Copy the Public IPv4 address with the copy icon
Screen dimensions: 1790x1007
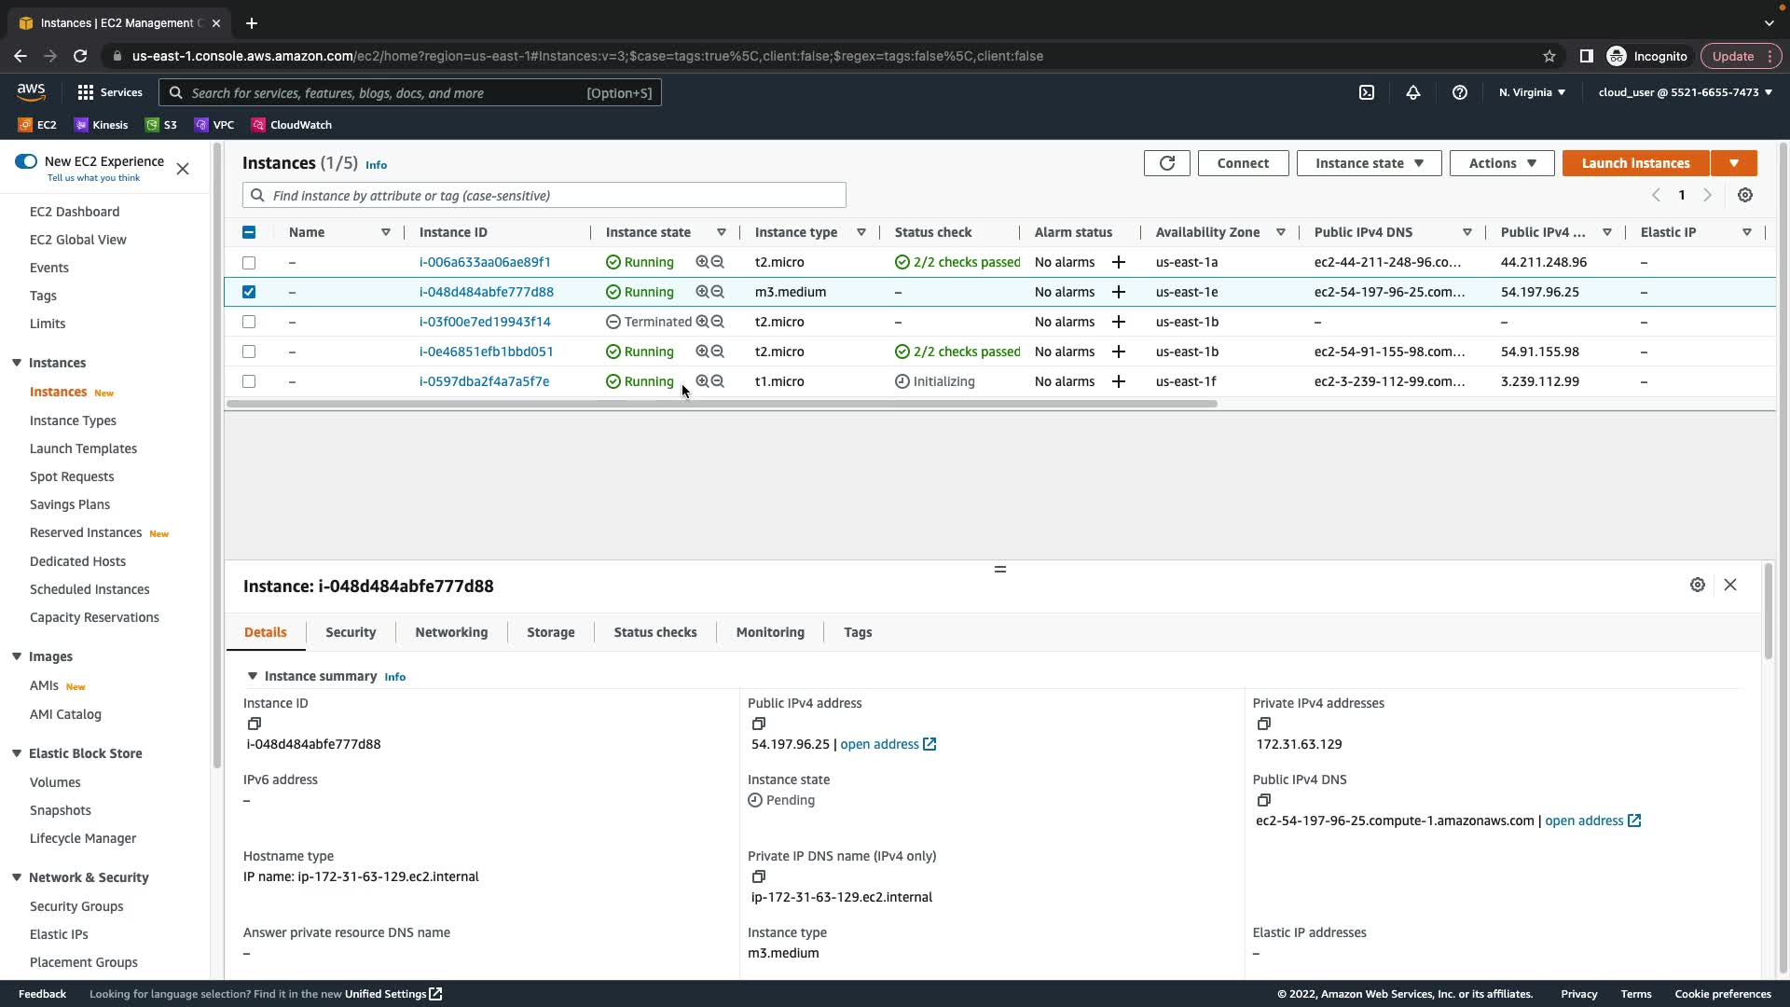tap(759, 724)
